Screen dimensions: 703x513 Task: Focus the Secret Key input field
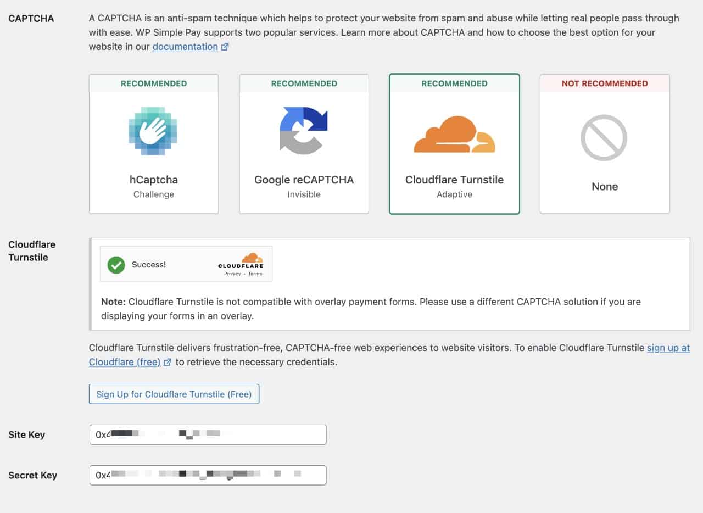pyautogui.click(x=208, y=475)
